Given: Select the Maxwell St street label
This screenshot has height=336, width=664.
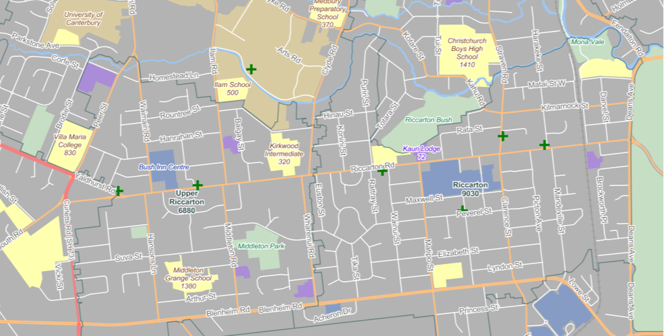Looking at the screenshot, I should click(424, 199).
